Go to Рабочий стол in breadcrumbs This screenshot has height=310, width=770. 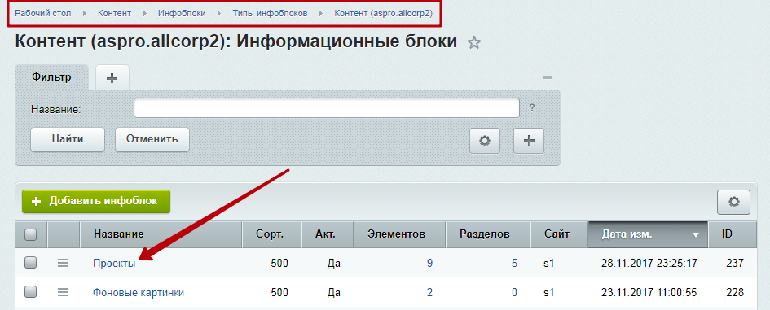[x=43, y=13]
